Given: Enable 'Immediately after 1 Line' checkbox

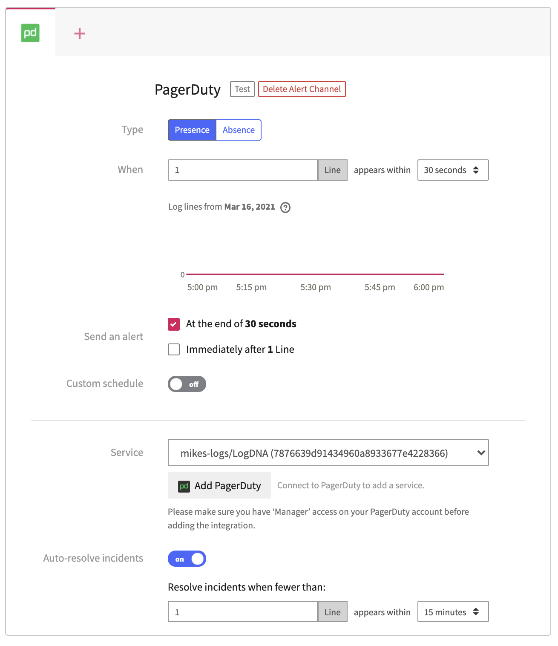Looking at the screenshot, I should pyautogui.click(x=174, y=349).
